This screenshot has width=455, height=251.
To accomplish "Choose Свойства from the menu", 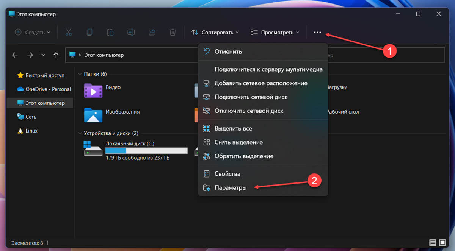I will point(263,174).
